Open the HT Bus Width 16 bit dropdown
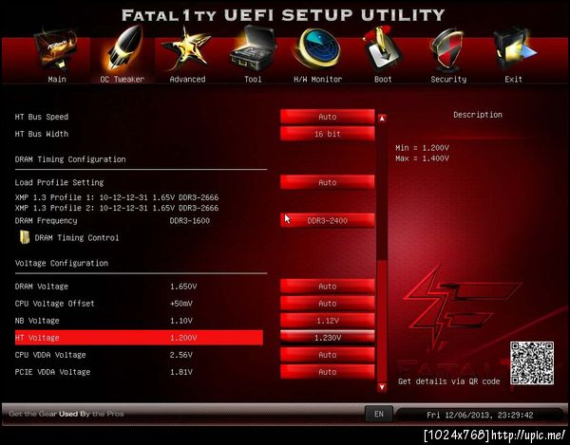The image size is (570, 445). point(327,134)
